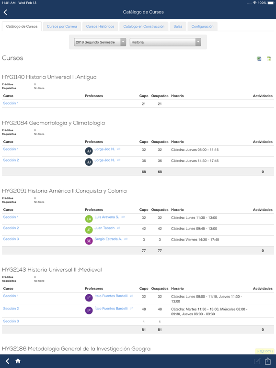
Task: Open professor Sergio Estrada A. link
Action: tap(108, 239)
